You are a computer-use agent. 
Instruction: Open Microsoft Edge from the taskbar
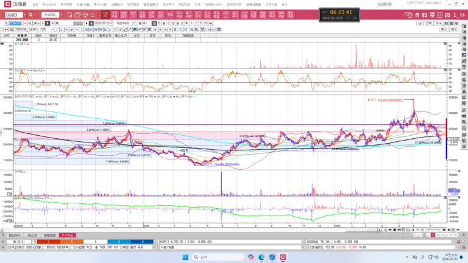pos(261,257)
